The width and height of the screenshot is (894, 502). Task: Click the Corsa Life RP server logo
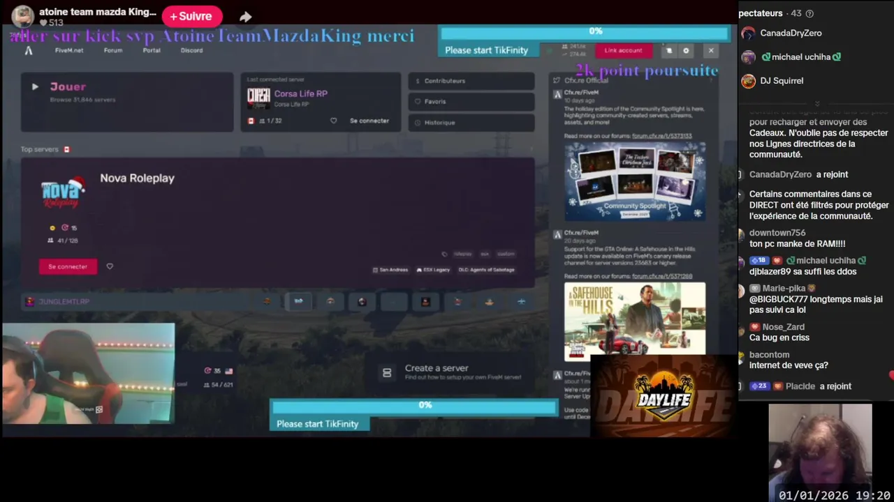pos(258,97)
